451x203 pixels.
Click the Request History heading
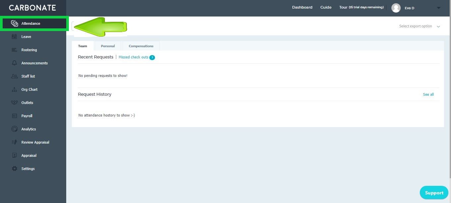pyautogui.click(x=95, y=94)
